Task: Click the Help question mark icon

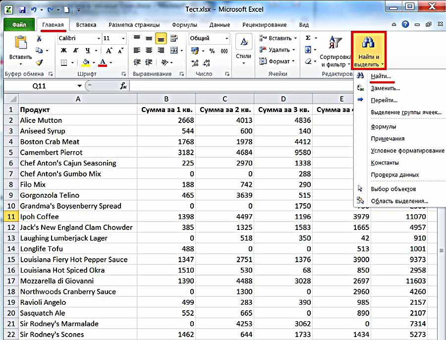Action: click(405, 24)
